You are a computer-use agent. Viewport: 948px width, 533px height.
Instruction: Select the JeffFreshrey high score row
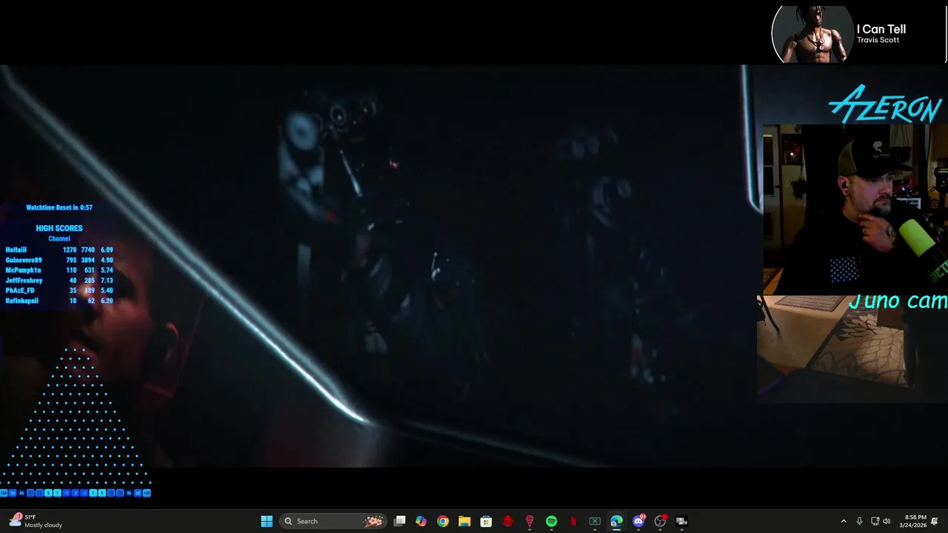[59, 281]
